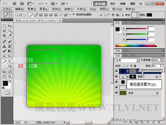Toggle the auto add/delete checkbox
This screenshot has height=125, width=166.
pos(74,14)
